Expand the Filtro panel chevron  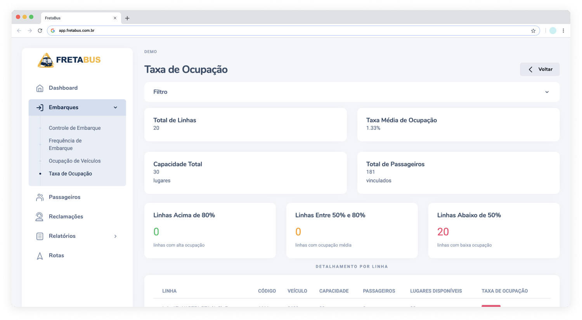pos(547,92)
